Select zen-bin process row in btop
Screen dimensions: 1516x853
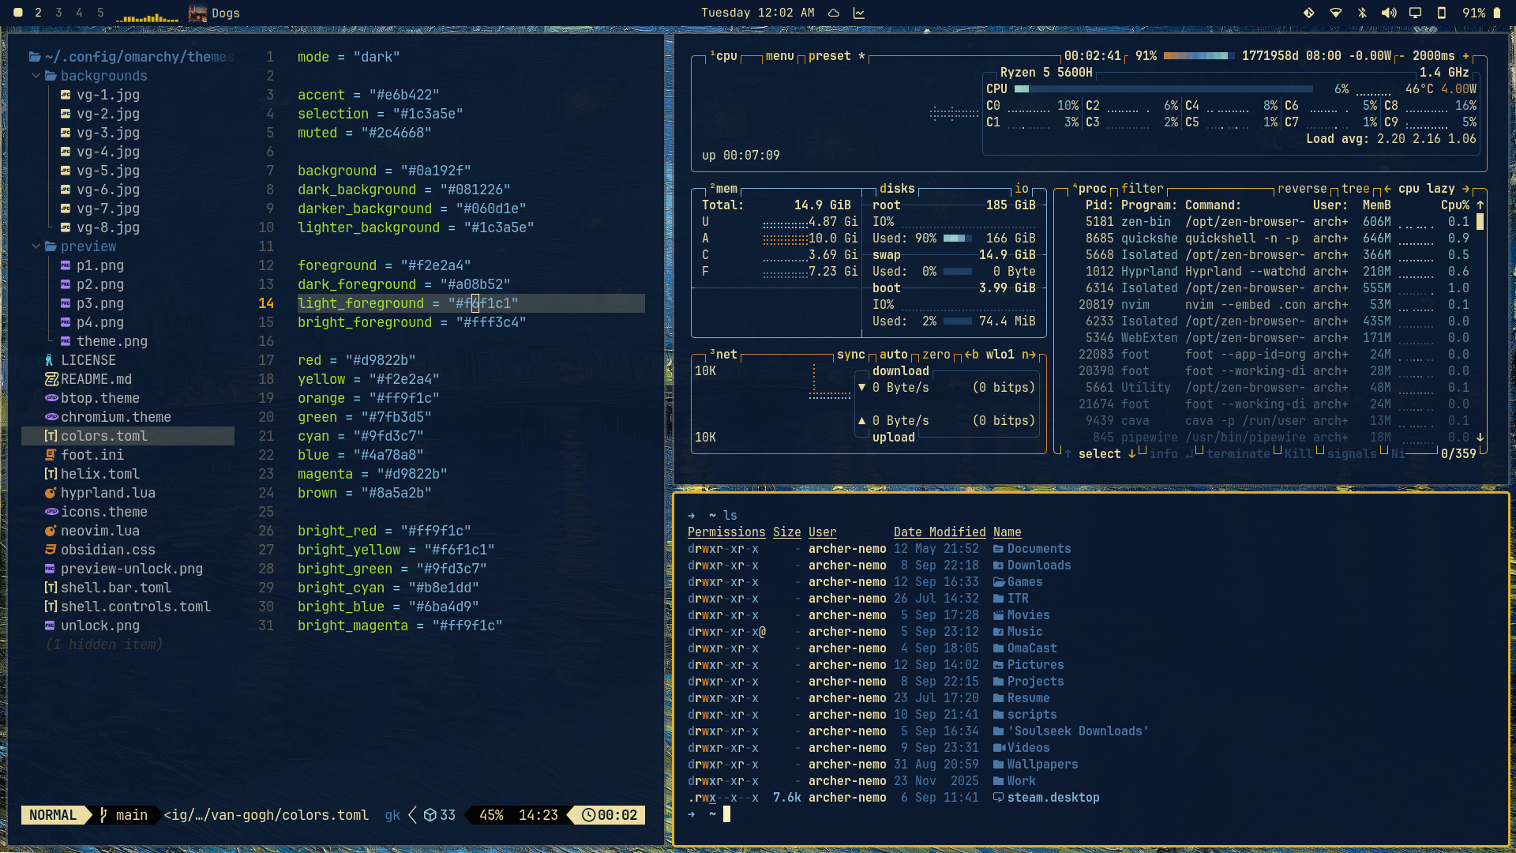(1278, 222)
